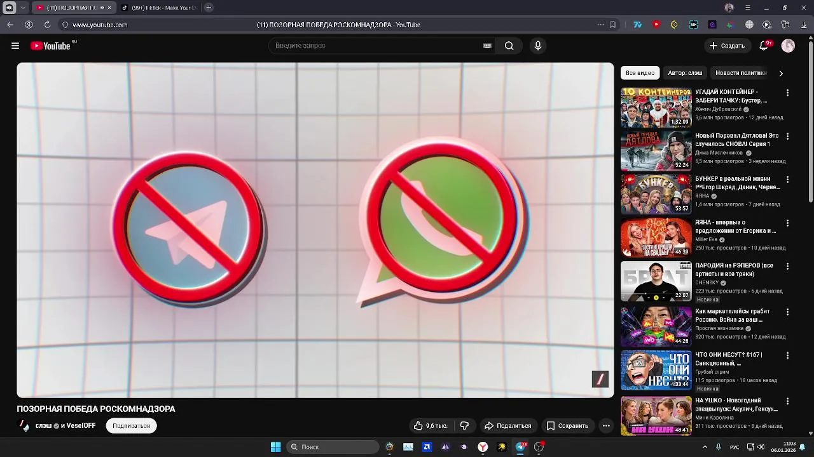Click the Сохранить save button
814x457 pixels.
click(x=567, y=425)
